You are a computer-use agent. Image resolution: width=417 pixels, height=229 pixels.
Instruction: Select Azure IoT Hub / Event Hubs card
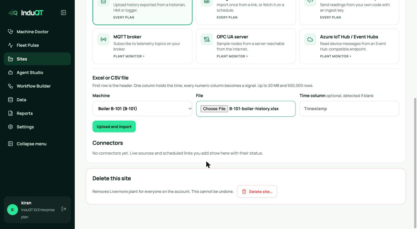349,46
